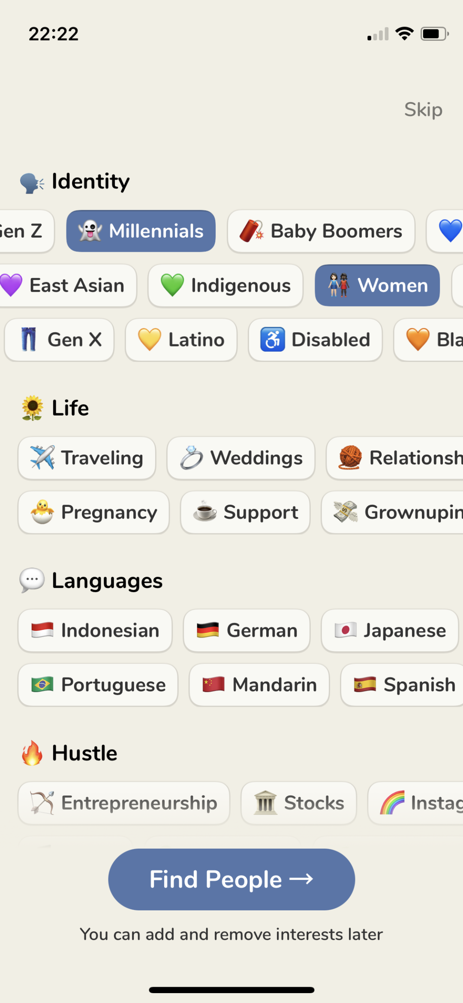Screen dimensions: 463x1003
Task: Deselect the Millennials interest chip
Action: coord(141,231)
